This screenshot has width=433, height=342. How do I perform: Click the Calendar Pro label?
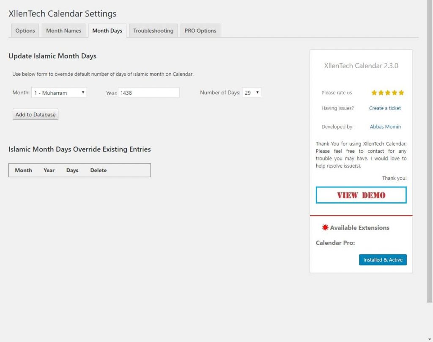click(x=335, y=243)
